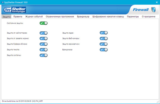This screenshot has width=160, height=104.
Task: Switch to Журнал событий tab
Action: pos(34,16)
